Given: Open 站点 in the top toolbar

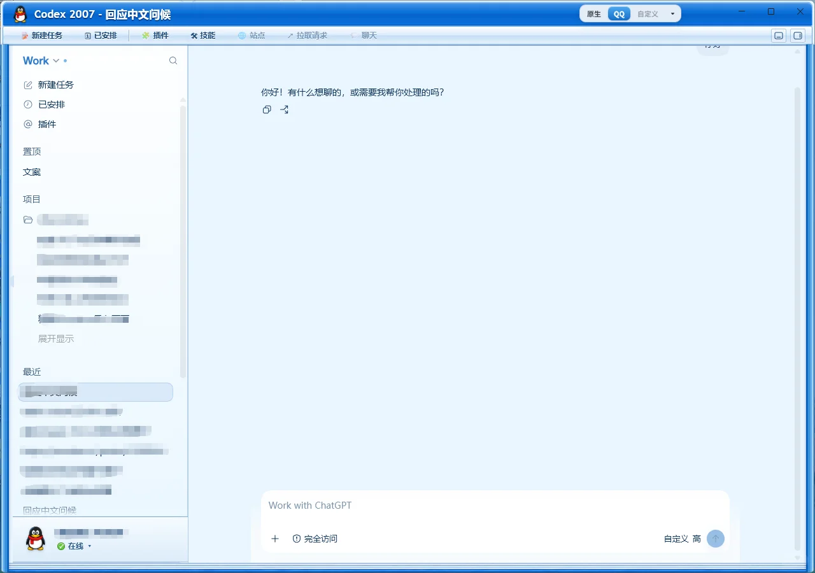Looking at the screenshot, I should [252, 36].
